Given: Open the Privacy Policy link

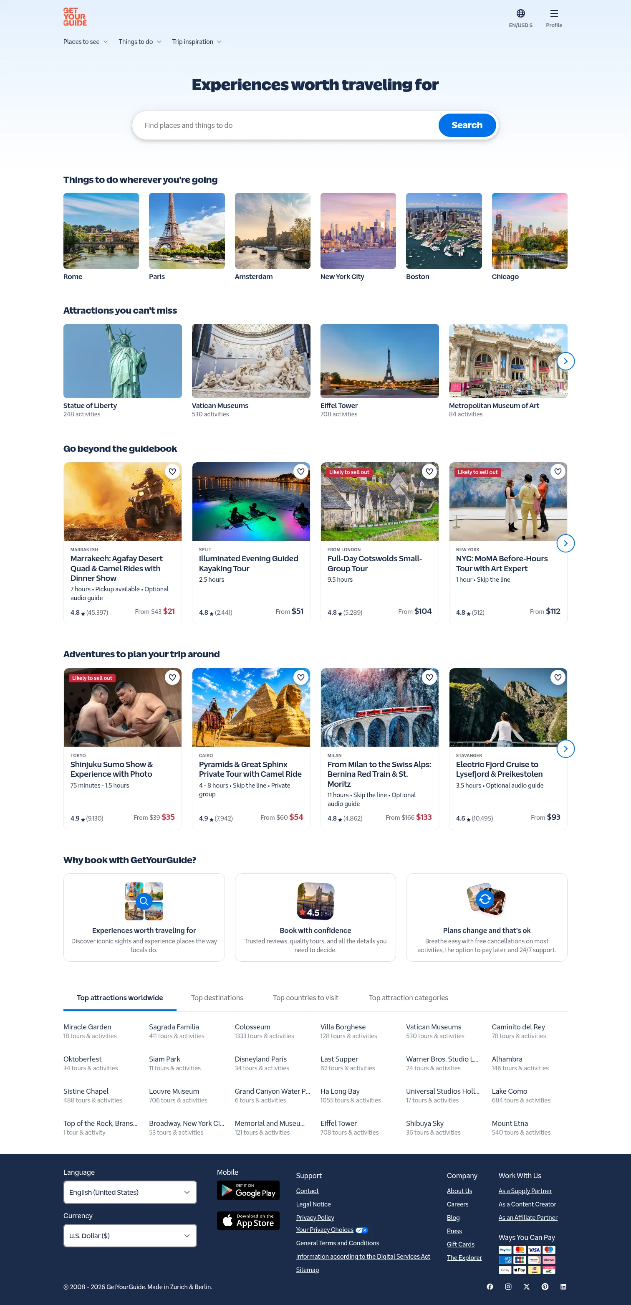Looking at the screenshot, I should pyautogui.click(x=315, y=1217).
